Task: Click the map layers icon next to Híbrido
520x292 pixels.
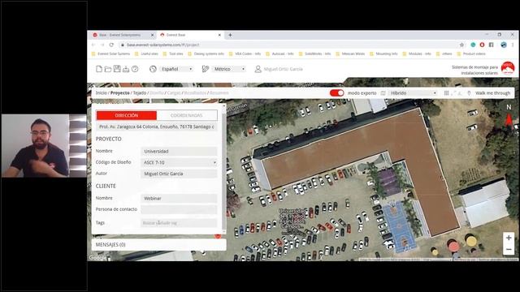Action: [383, 93]
